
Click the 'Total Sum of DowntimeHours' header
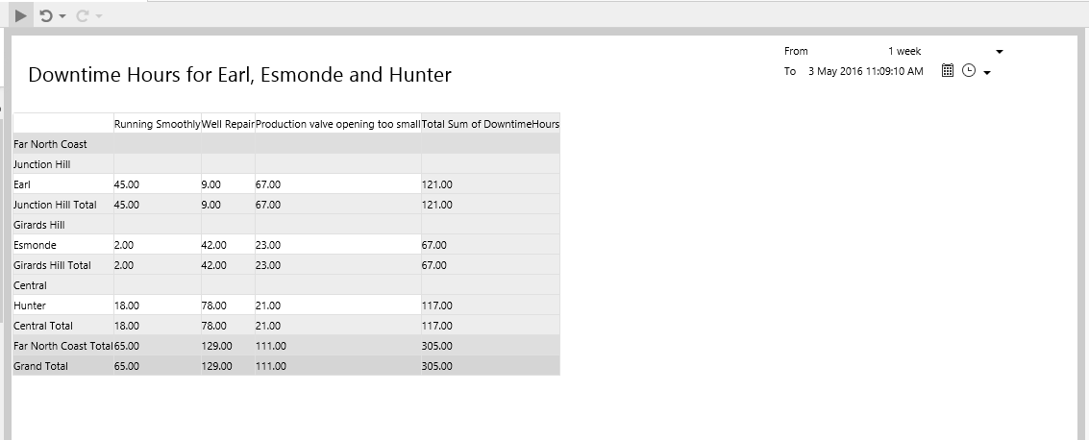pyautogui.click(x=490, y=124)
